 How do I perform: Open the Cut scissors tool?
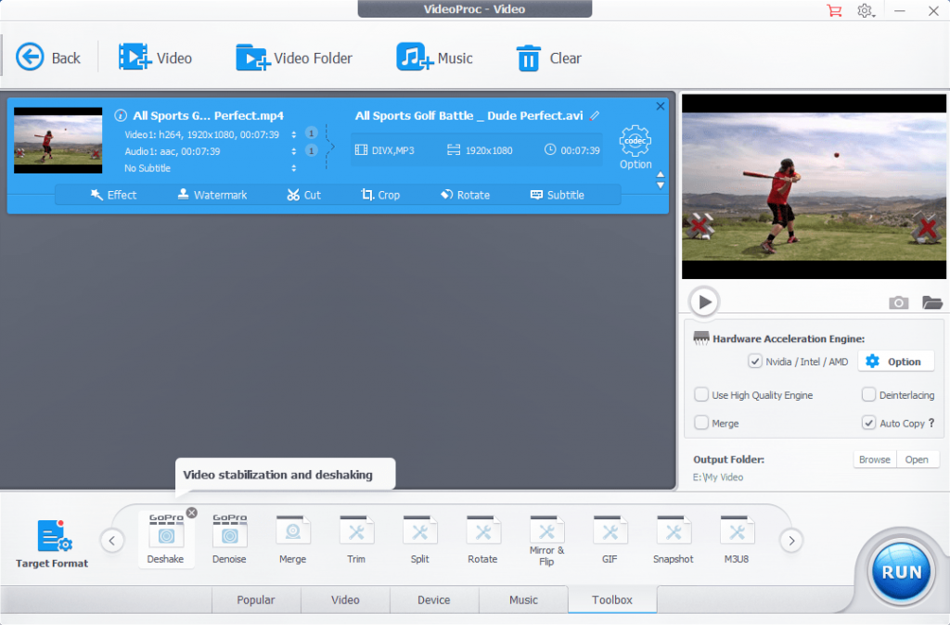(303, 195)
